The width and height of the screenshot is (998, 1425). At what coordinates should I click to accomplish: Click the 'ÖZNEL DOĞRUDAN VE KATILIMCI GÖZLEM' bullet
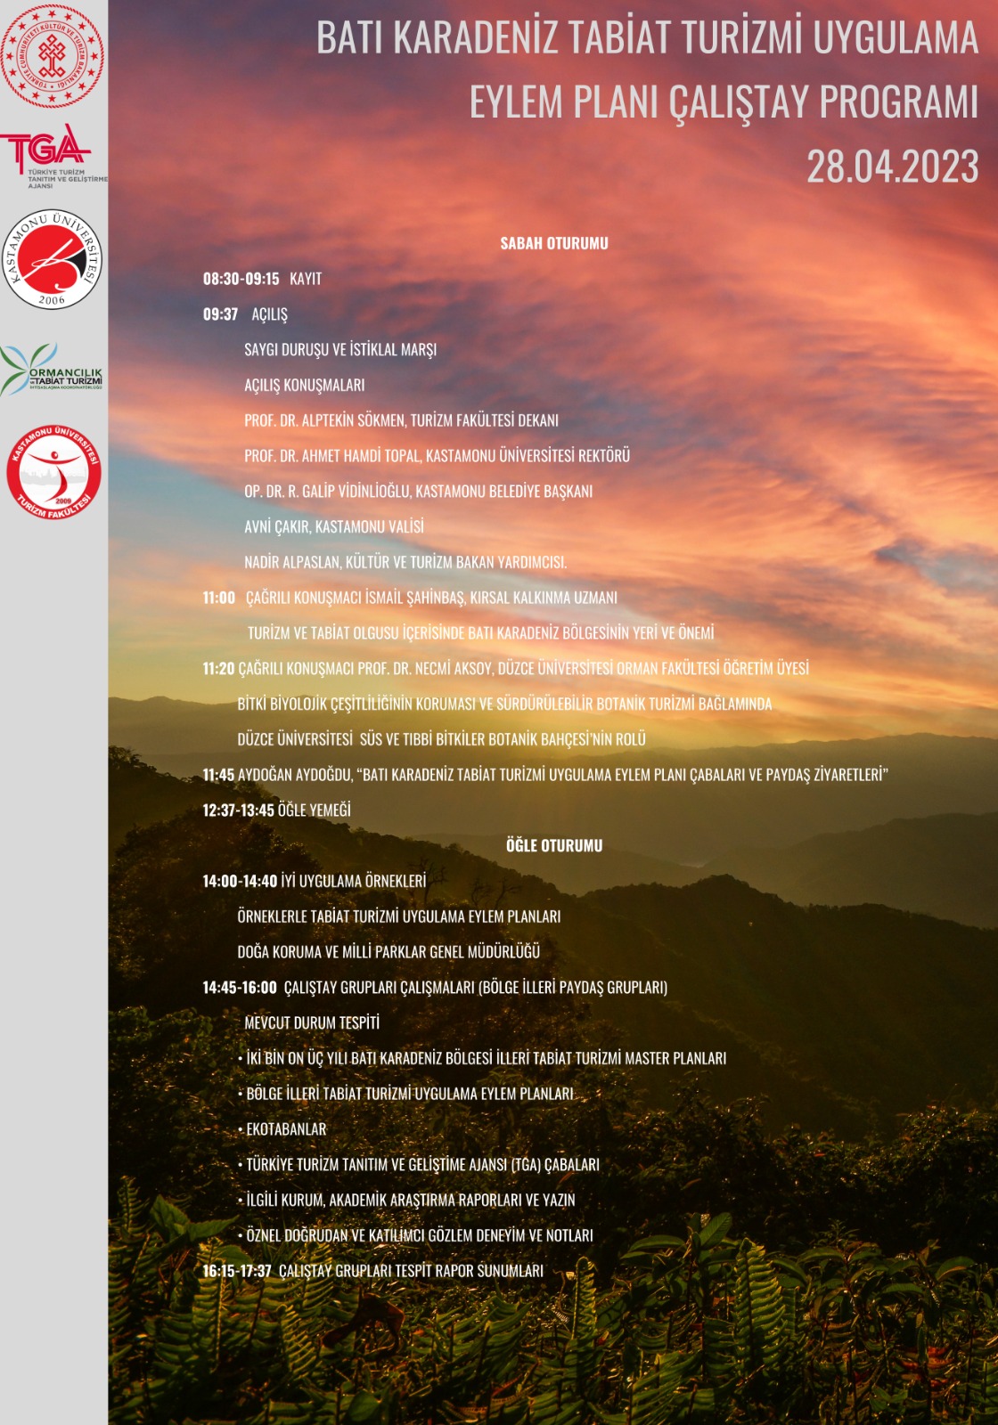415,1235
